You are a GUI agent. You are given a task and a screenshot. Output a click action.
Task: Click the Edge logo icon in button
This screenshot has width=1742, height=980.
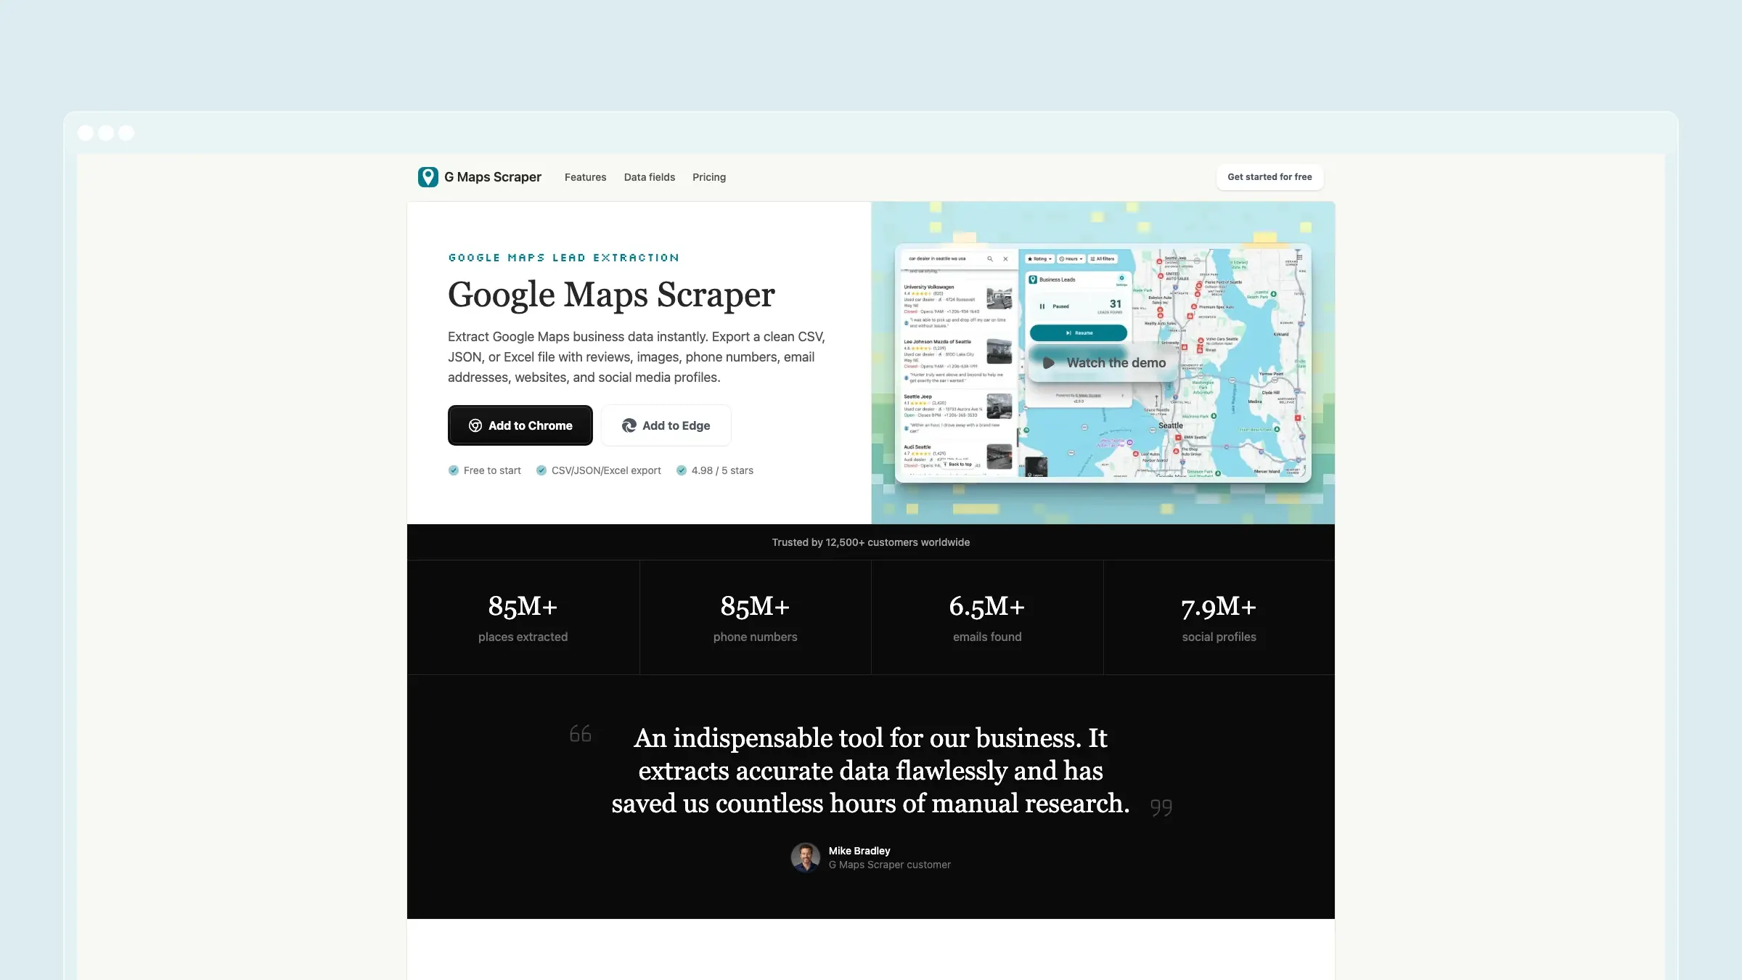[629, 425]
